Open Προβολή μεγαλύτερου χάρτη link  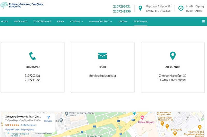pos(20,129)
